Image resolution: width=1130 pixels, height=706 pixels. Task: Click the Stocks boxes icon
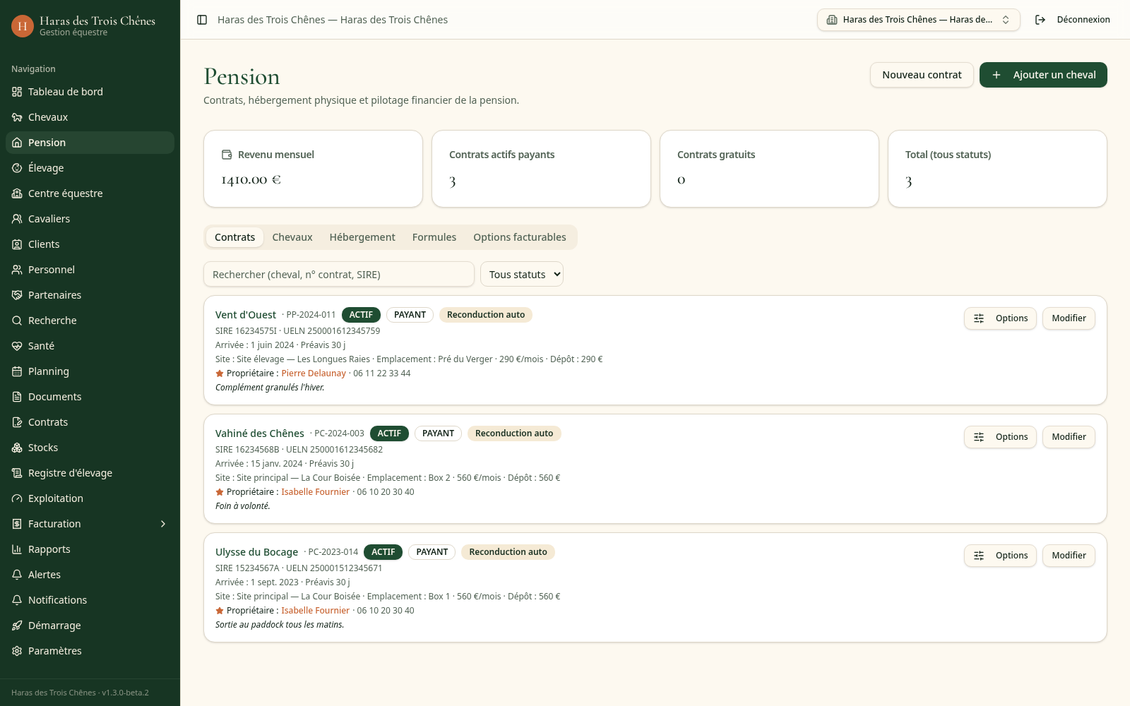[x=17, y=448]
